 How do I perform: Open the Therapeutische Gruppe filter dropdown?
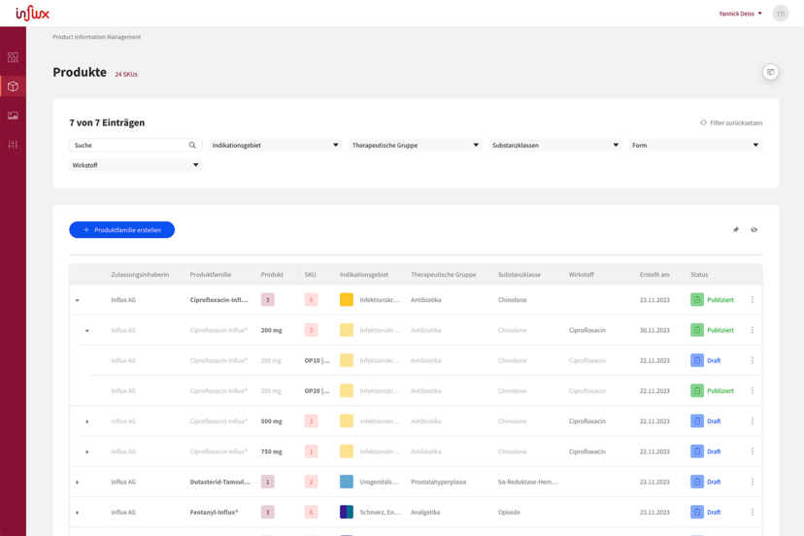[x=416, y=145]
